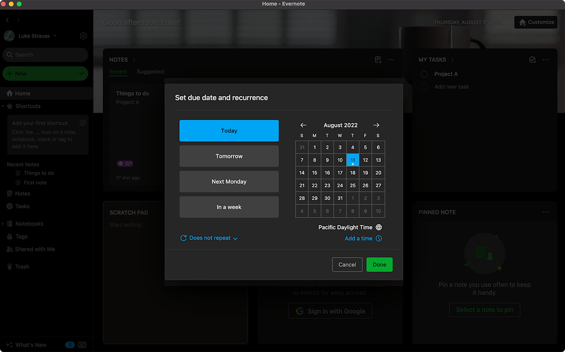Screen dimensions: 565x352
Task: Open First note in Recent Notes
Action: tap(35, 182)
